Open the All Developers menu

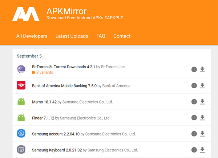(x=32, y=36)
